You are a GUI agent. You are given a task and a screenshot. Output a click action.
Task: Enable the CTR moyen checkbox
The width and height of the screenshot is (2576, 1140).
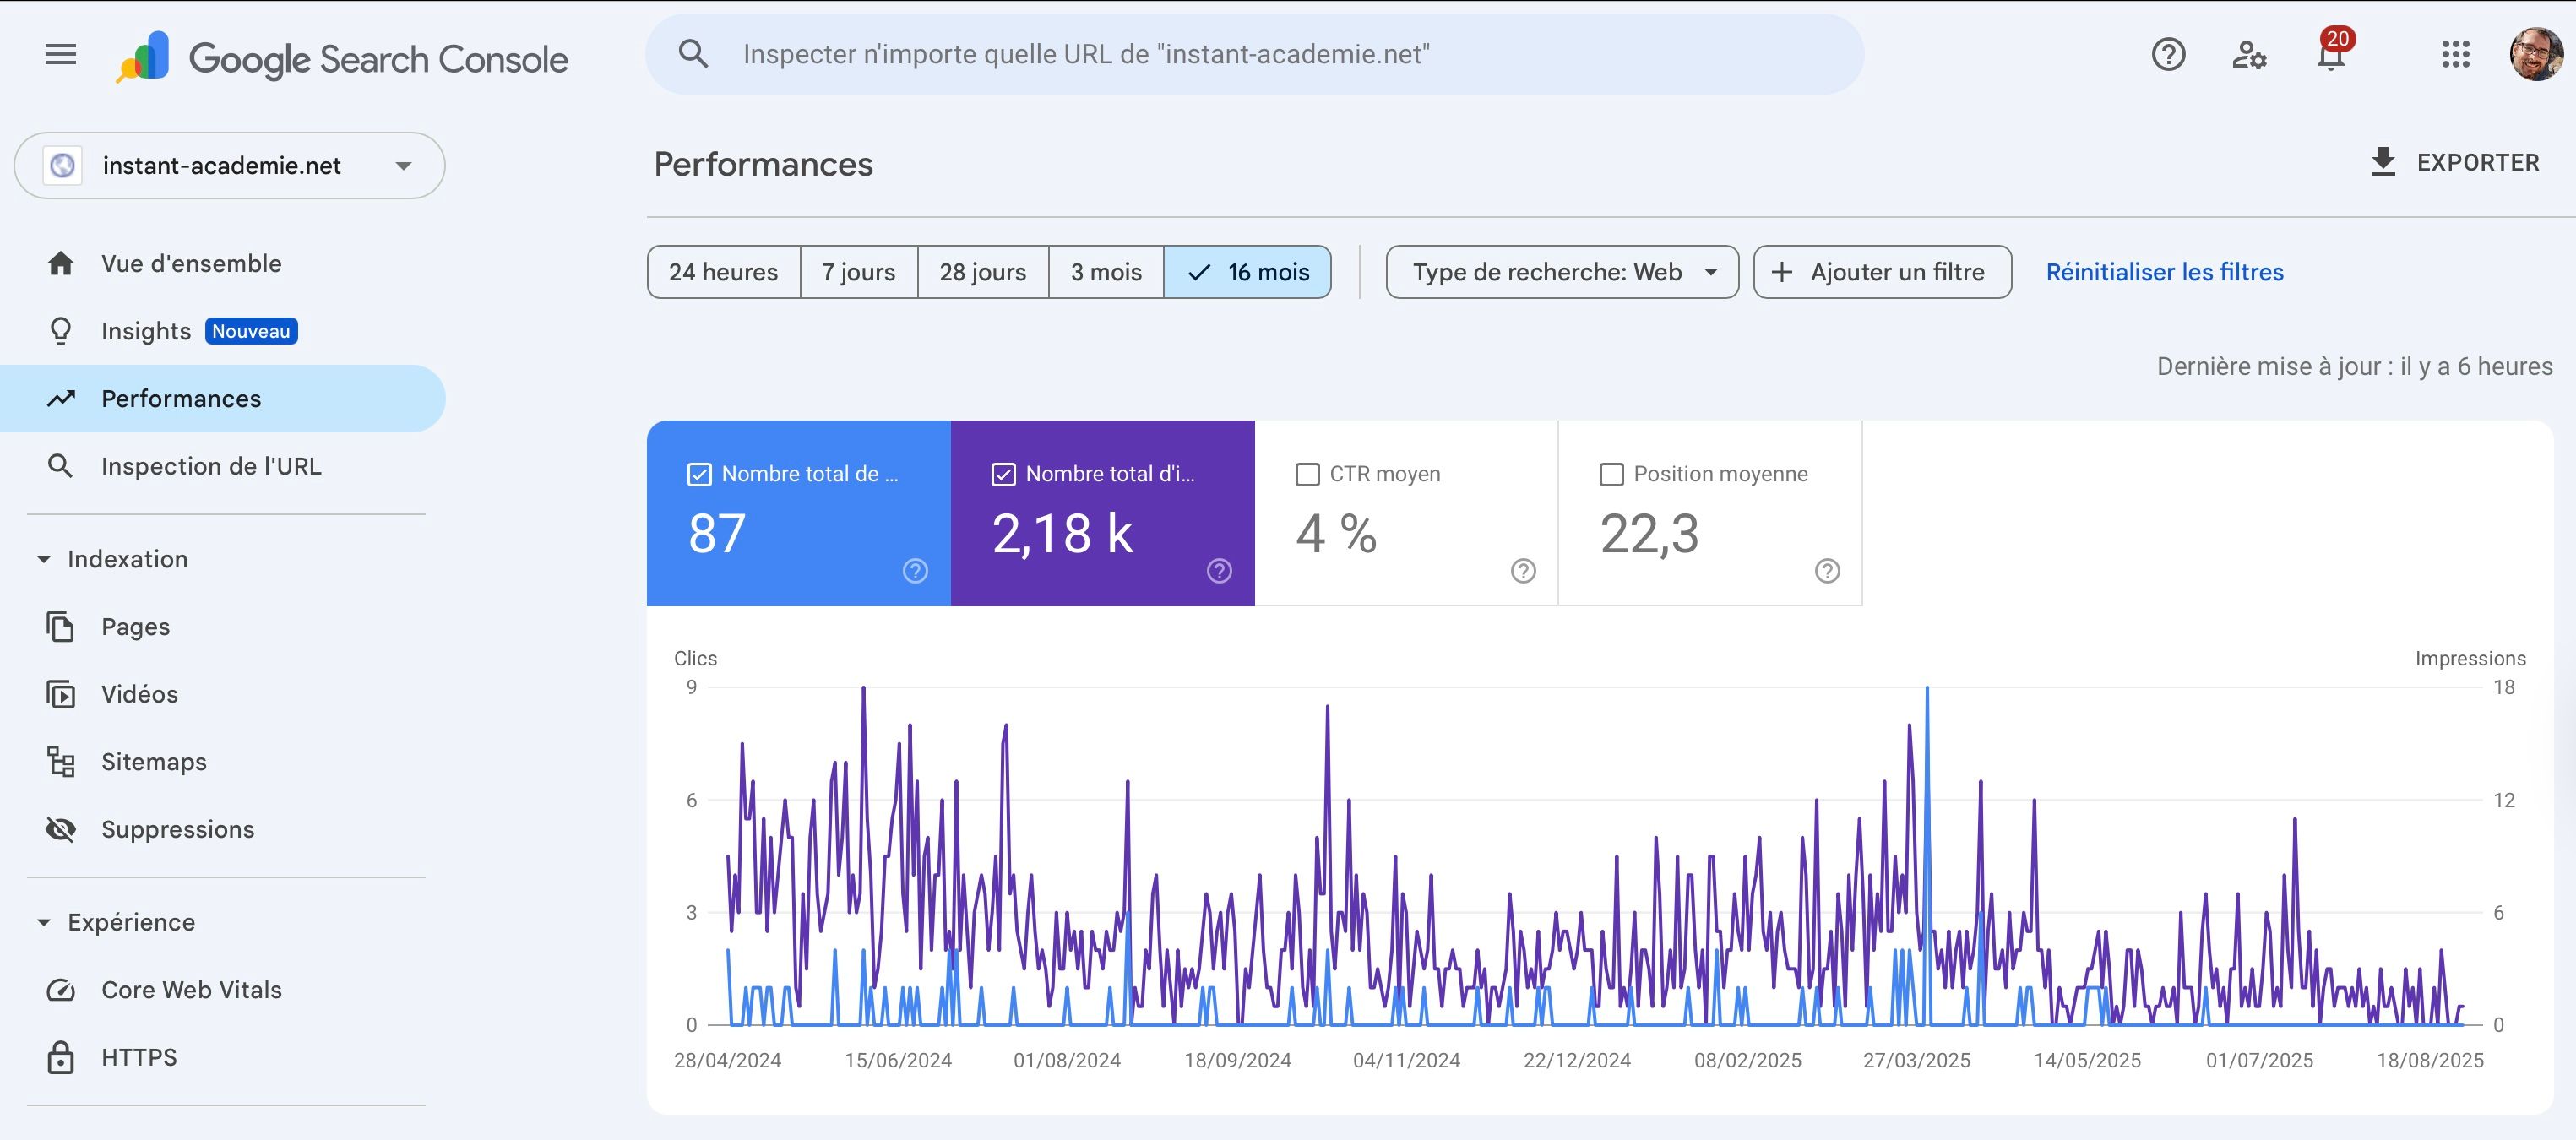tap(1307, 474)
